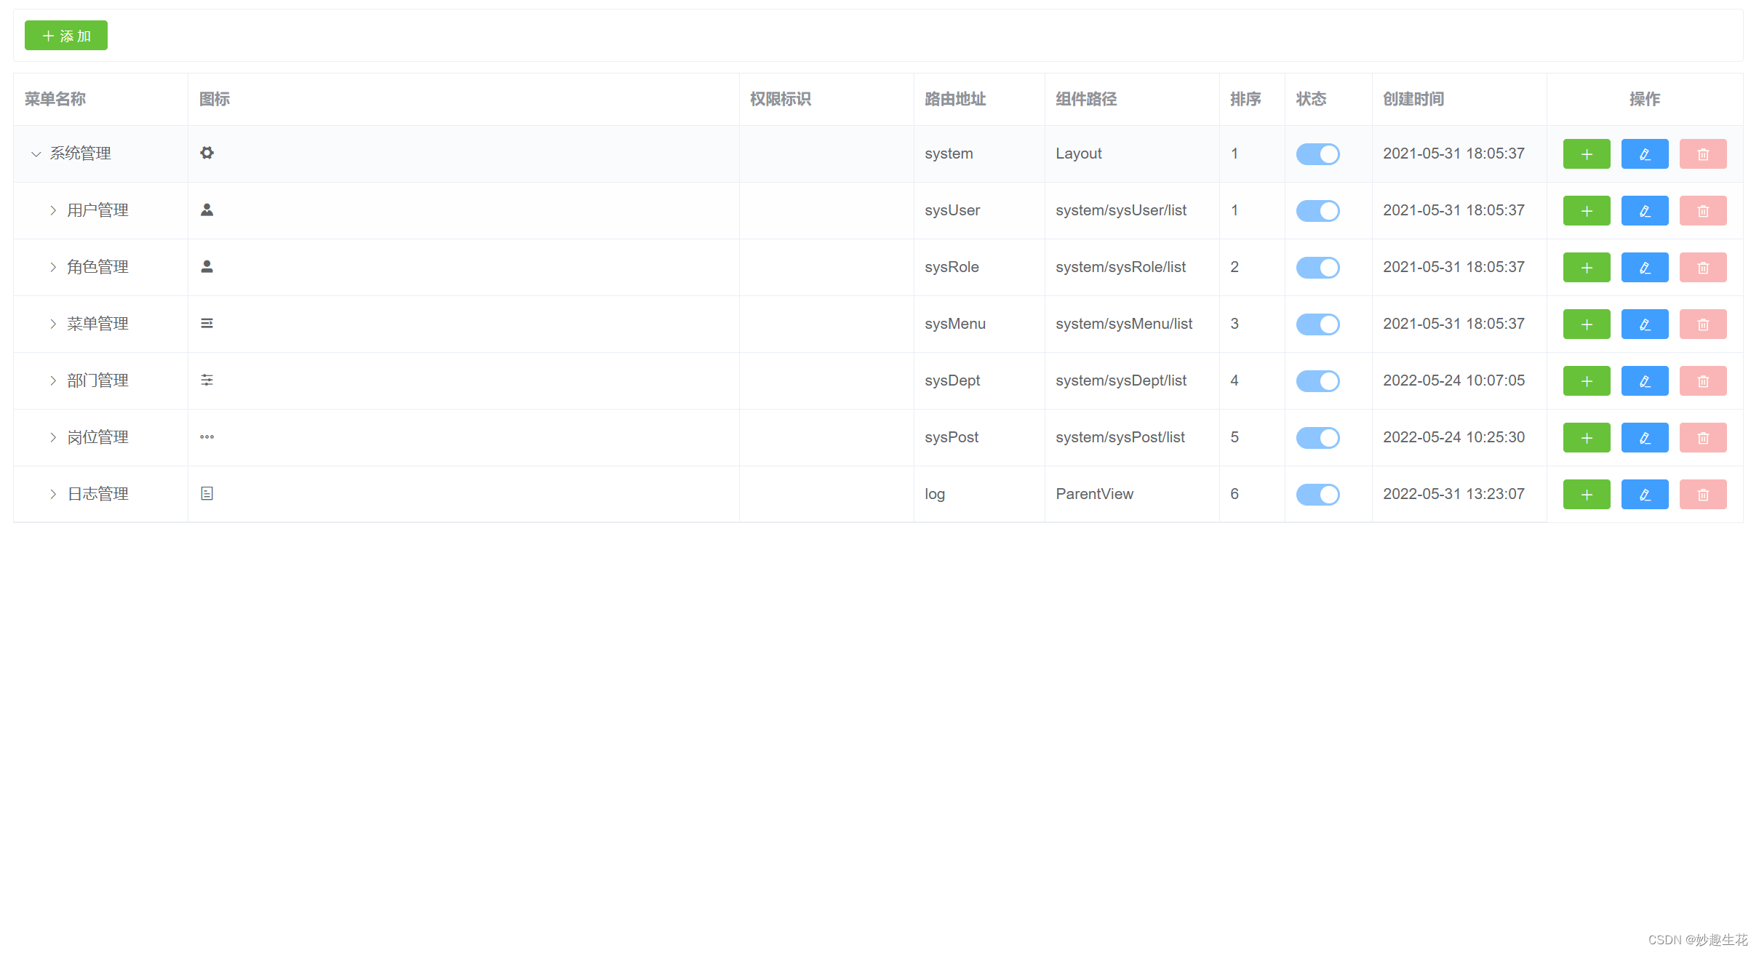Toggle status switch for 菜单管理
Viewport: 1759px width, 953px height.
tap(1317, 324)
